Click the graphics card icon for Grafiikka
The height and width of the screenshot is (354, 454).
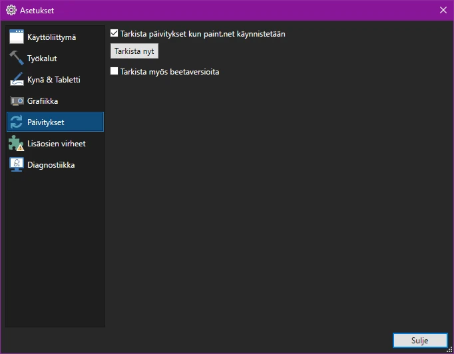[17, 101]
